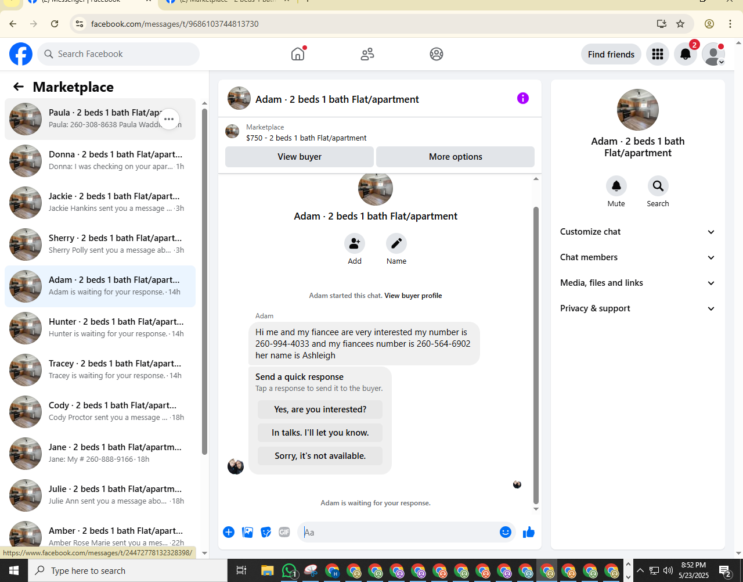Image resolution: width=743 pixels, height=582 pixels.
Task: Click the chat messages scrollbar
Action: coord(536,355)
